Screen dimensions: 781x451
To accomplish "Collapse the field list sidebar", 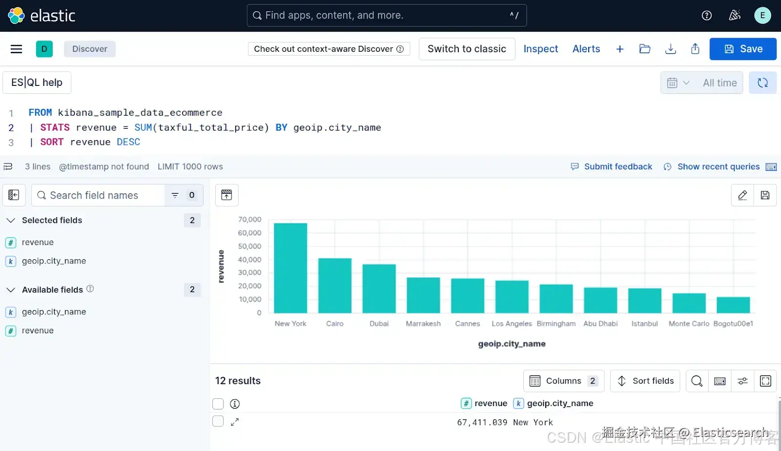I will point(14,195).
